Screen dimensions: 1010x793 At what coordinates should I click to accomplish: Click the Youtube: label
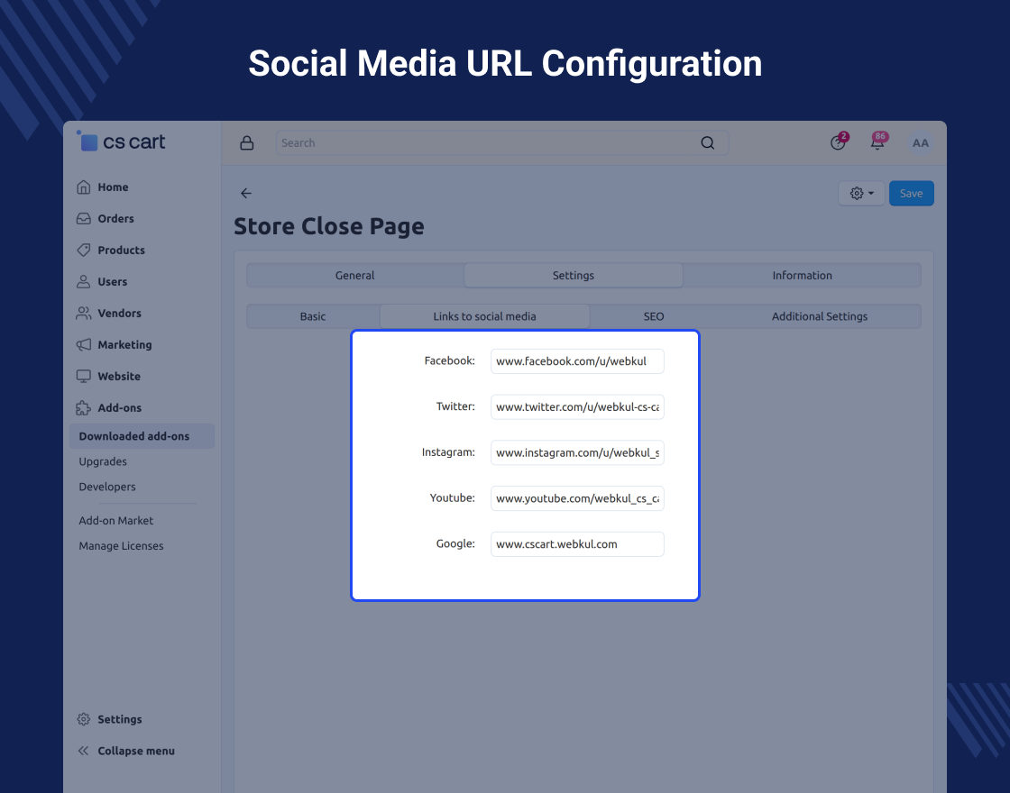[x=452, y=497]
